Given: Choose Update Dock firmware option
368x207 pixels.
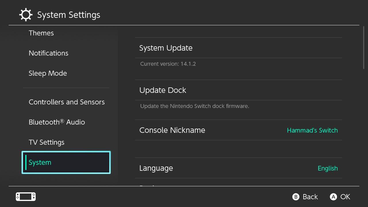Looking at the screenshot, I should click(238, 90).
